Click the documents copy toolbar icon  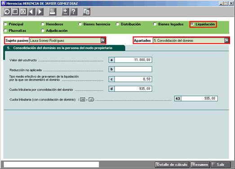click(86, 12)
